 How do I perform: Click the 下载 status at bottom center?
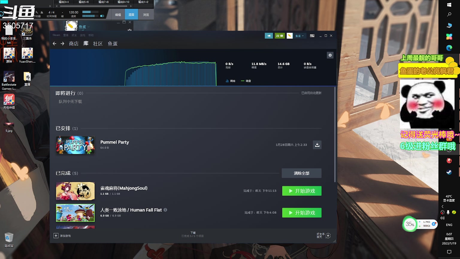pyautogui.click(x=193, y=234)
